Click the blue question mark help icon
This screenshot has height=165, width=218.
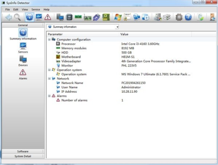[x=188, y=17]
